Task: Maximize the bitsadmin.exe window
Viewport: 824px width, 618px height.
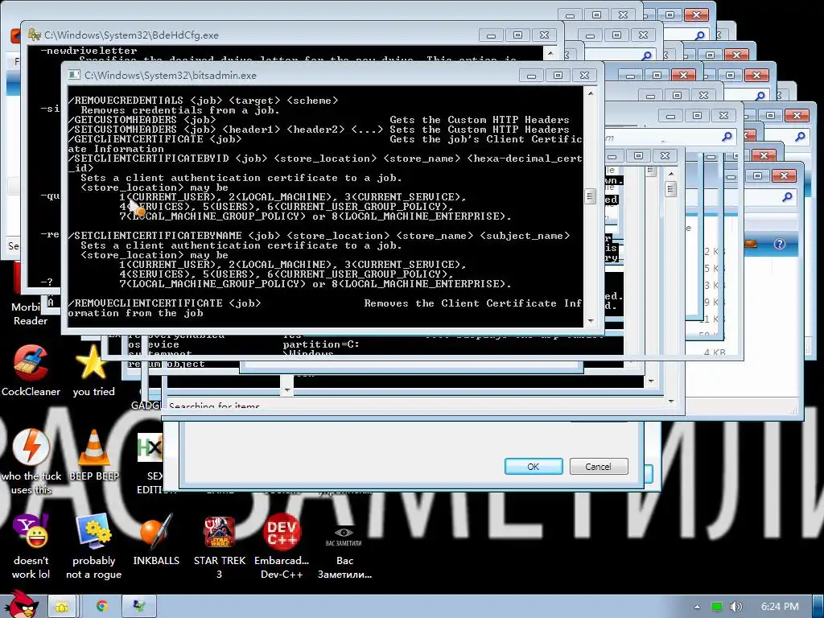Action: [558, 76]
